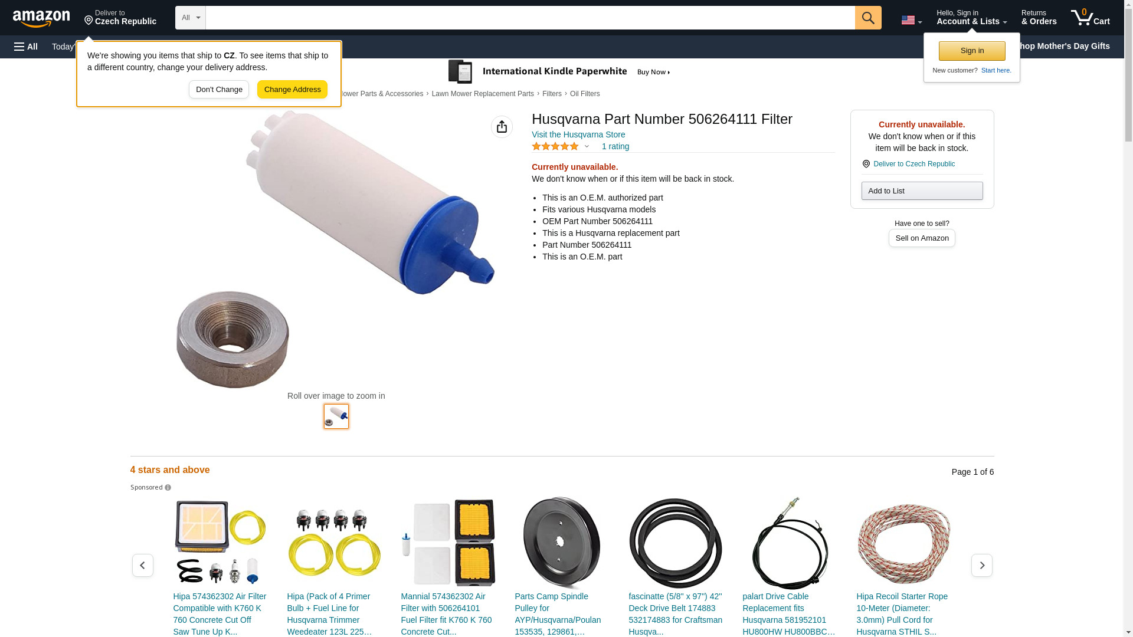Image resolution: width=1133 pixels, height=637 pixels.
Task: Click the search magnifier button
Action: (868, 18)
